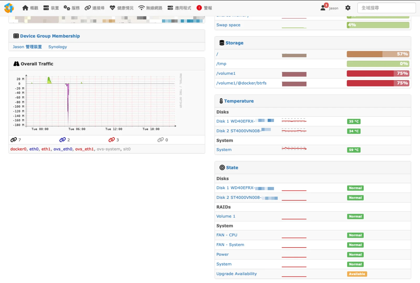Open the eth0 interface link
This screenshot has height=283, width=420.
click(34, 149)
